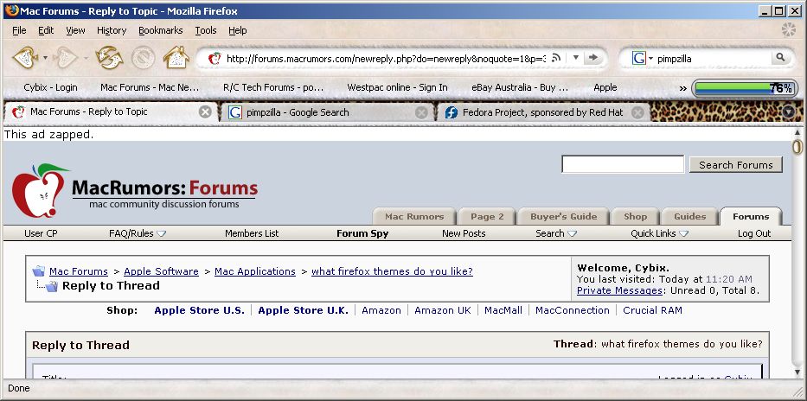Open the Help menu
807x401 pixels.
[237, 30]
